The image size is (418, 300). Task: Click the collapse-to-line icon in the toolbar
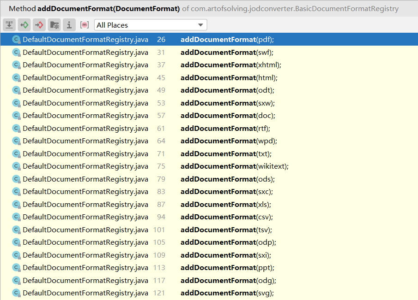point(9,25)
